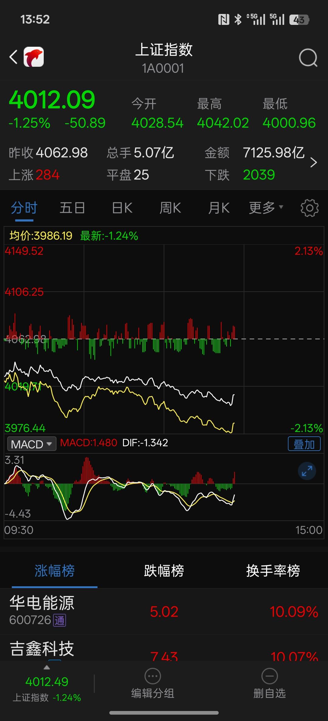Tap the back arrow icon
Image resolution: width=328 pixels, height=721 pixels.
click(14, 57)
